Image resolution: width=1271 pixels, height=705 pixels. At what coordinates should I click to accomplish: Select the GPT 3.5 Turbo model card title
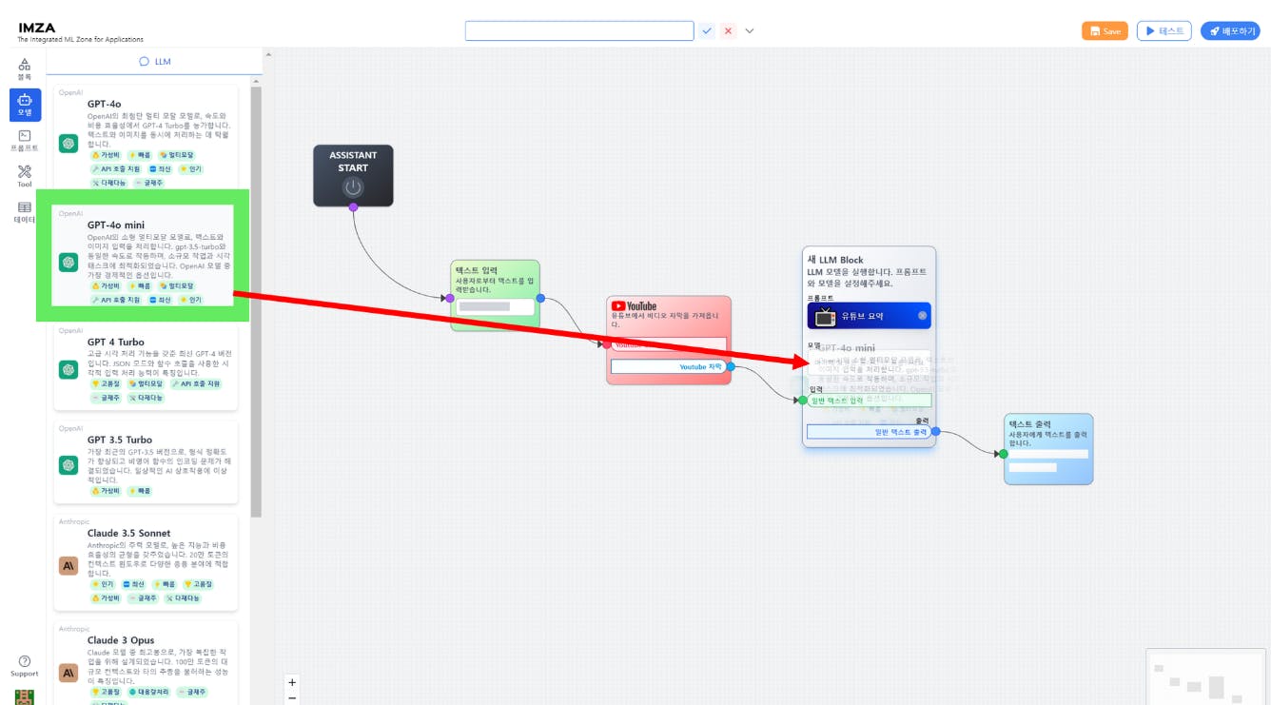(120, 440)
